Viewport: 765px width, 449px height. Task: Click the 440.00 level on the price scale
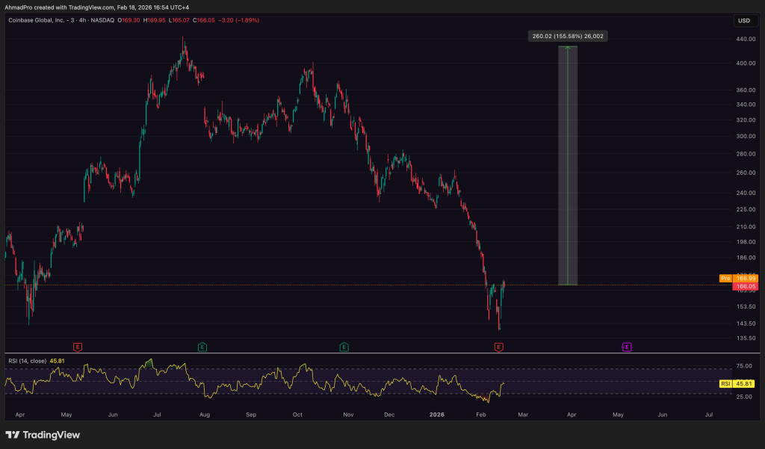click(743, 40)
